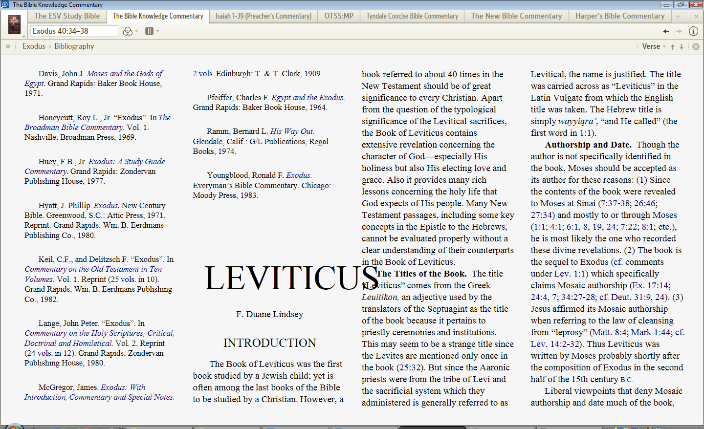Viewport: 704px width, 429px height.
Task: Open Youngblood's 'Exodus' title link
Action: [299, 175]
